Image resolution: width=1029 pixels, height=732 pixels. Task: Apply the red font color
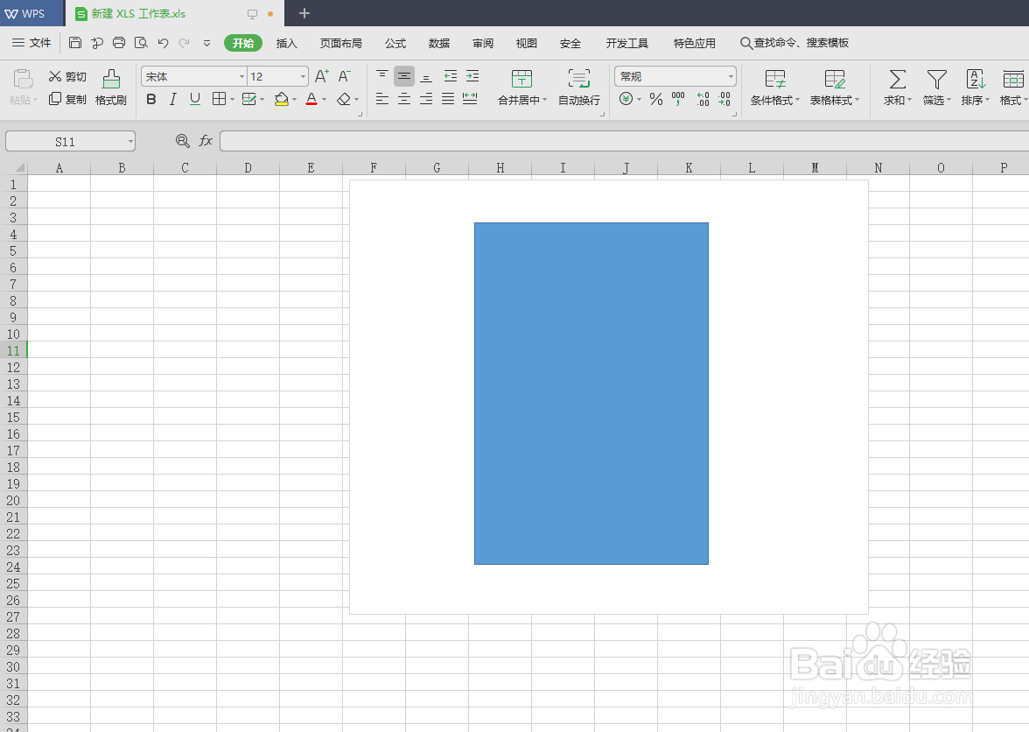311,99
